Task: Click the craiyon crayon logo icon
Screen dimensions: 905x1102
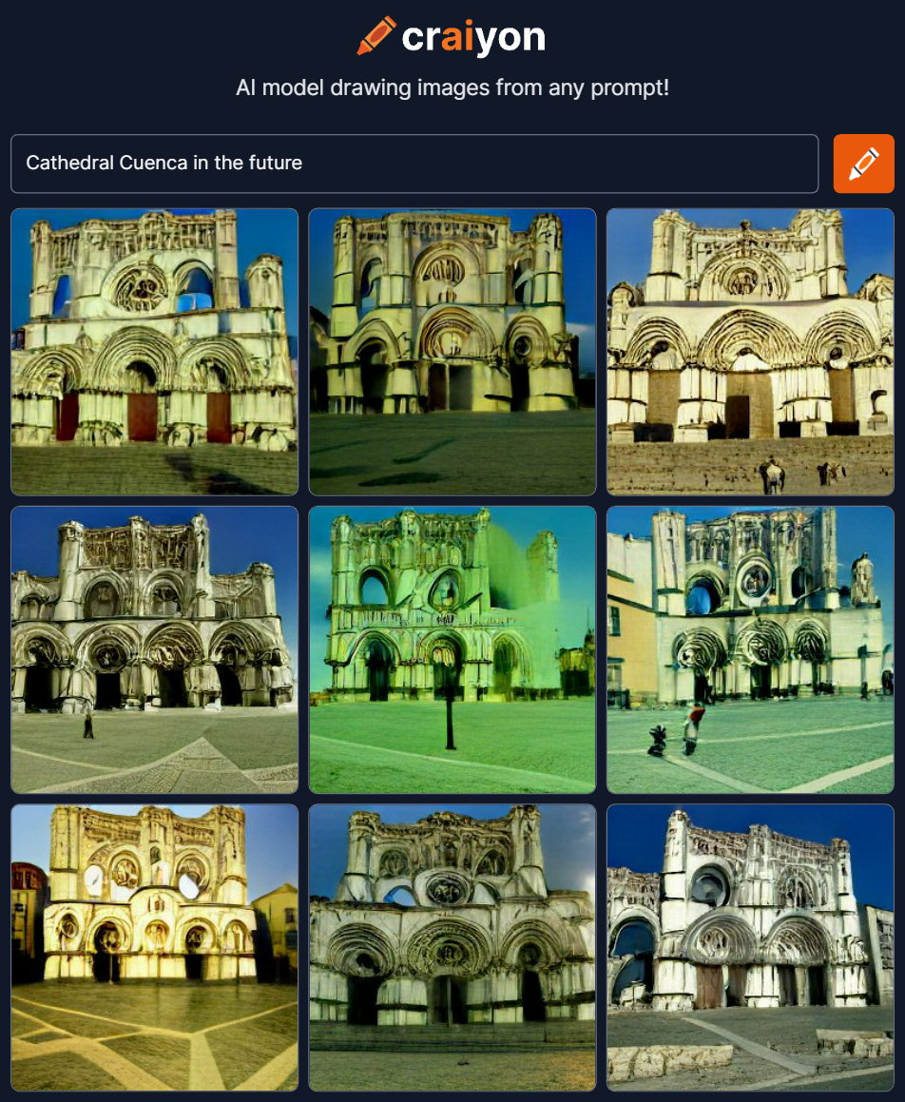Action: click(375, 35)
